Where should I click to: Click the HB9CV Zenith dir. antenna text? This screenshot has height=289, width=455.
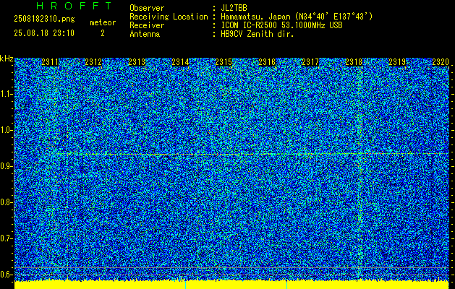pos(258,34)
